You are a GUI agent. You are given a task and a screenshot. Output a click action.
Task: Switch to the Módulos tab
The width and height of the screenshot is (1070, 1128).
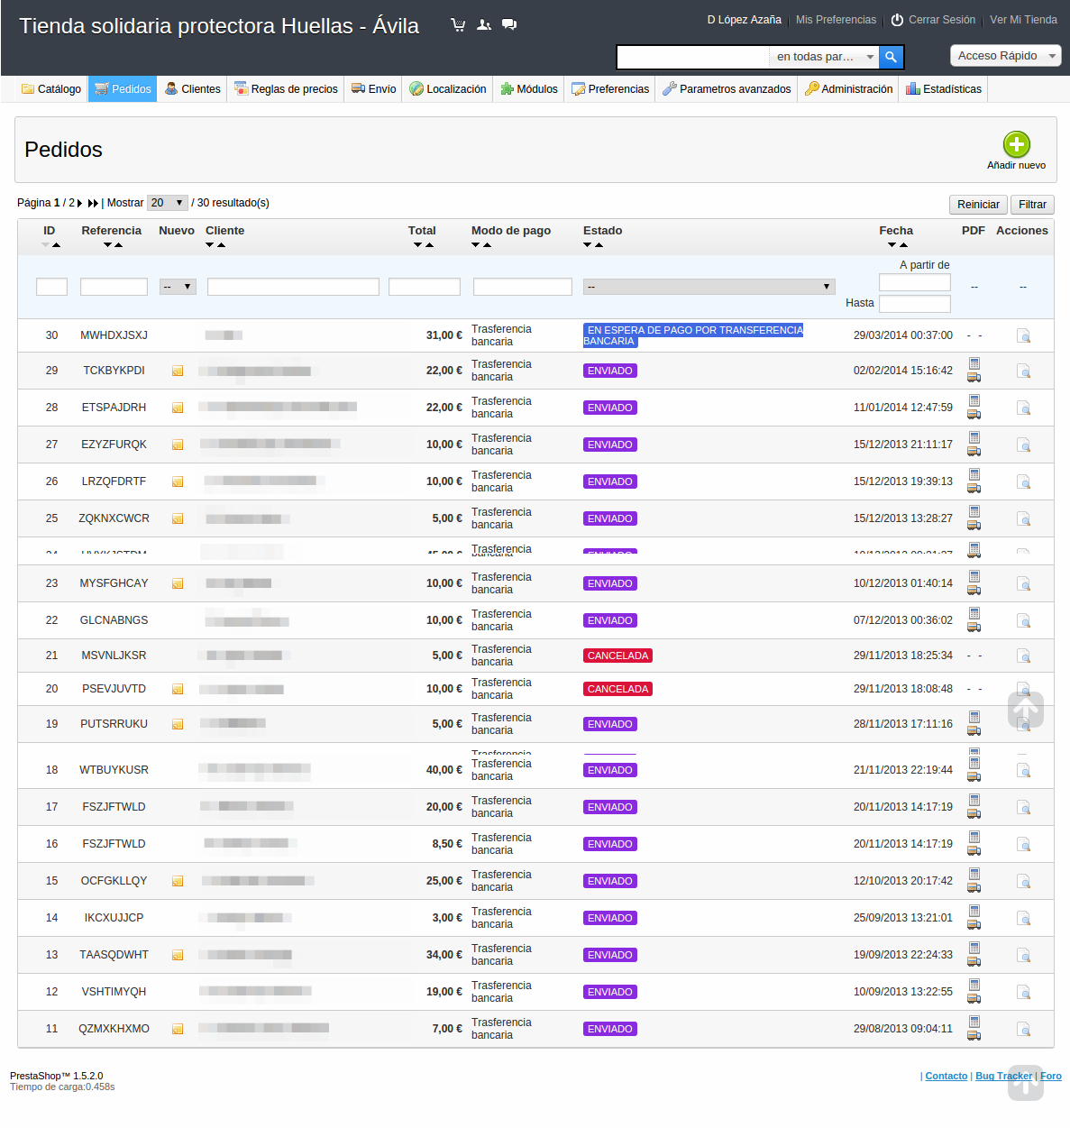pyautogui.click(x=529, y=89)
